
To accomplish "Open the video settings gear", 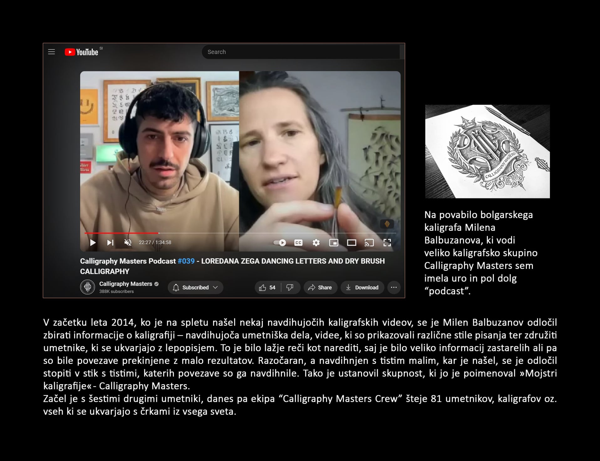I will (316, 243).
